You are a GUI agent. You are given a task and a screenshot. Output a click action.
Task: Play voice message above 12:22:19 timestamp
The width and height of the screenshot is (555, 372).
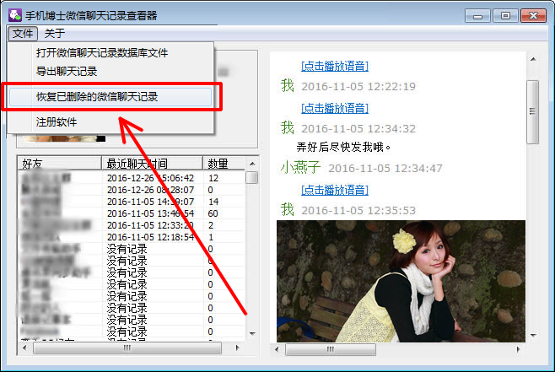[335, 66]
